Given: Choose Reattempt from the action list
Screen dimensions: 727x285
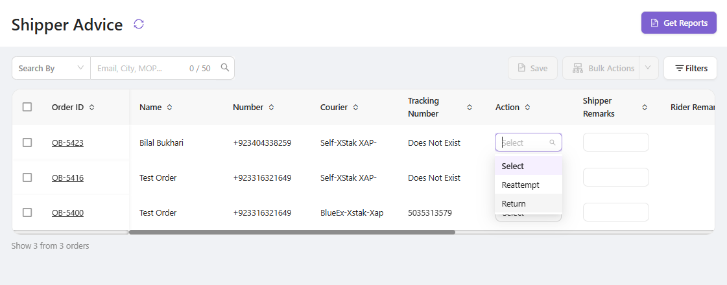Looking at the screenshot, I should coord(520,185).
